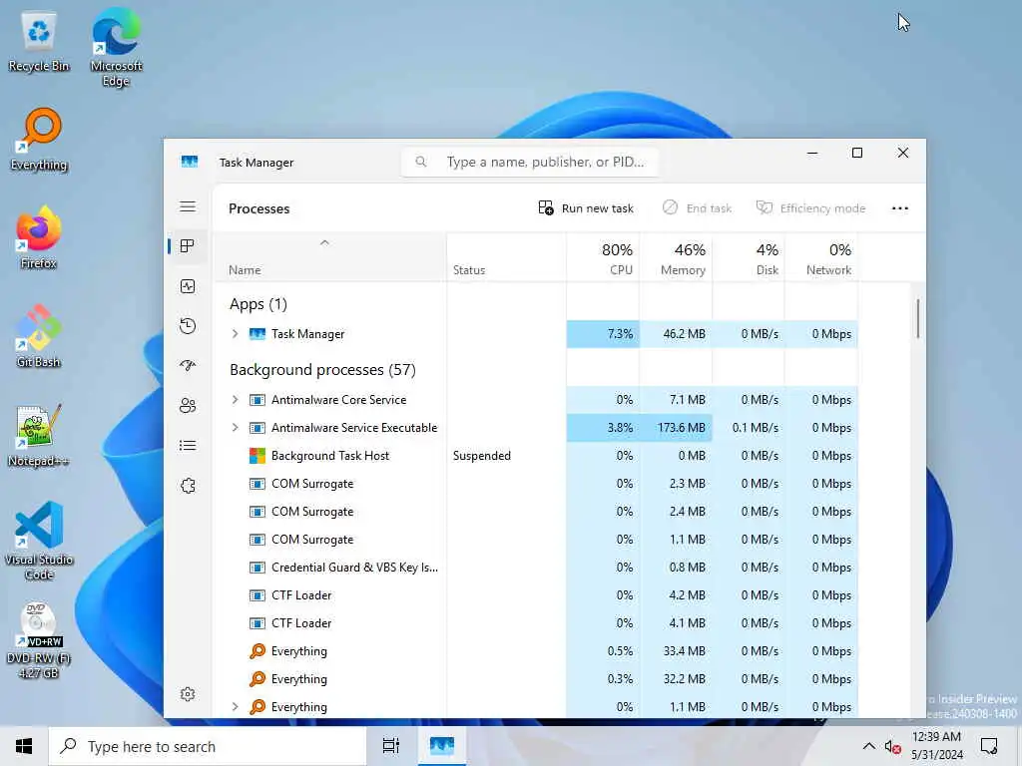
Task: Sort processes by Network column
Action: tap(821, 258)
